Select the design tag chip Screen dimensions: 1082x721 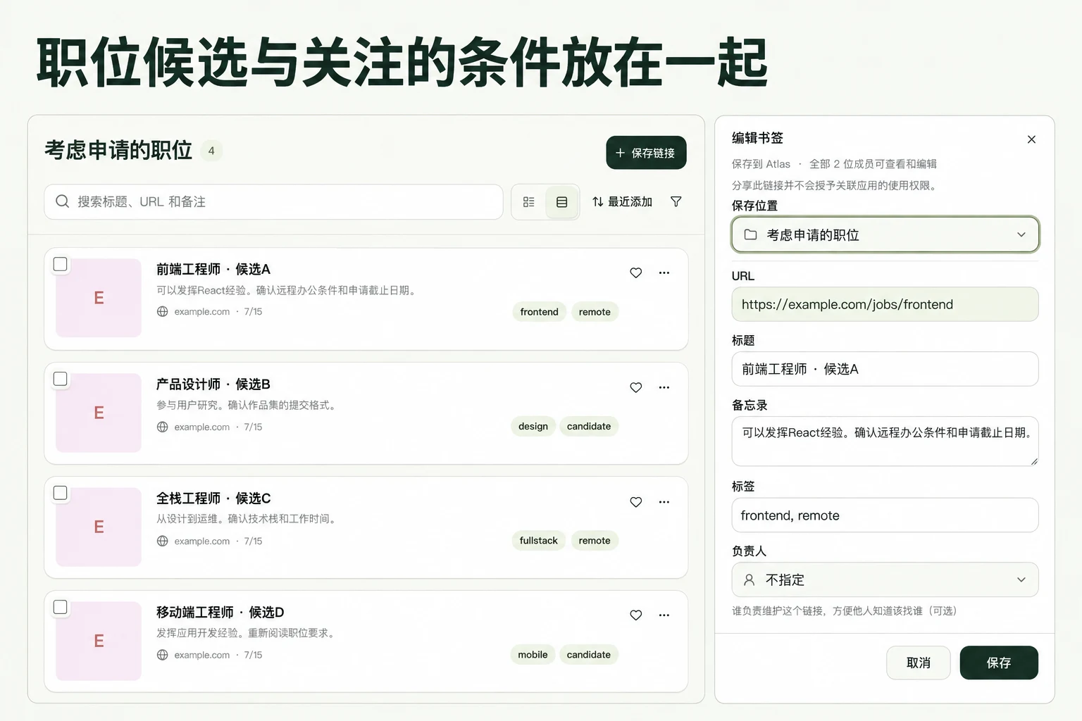[533, 426]
